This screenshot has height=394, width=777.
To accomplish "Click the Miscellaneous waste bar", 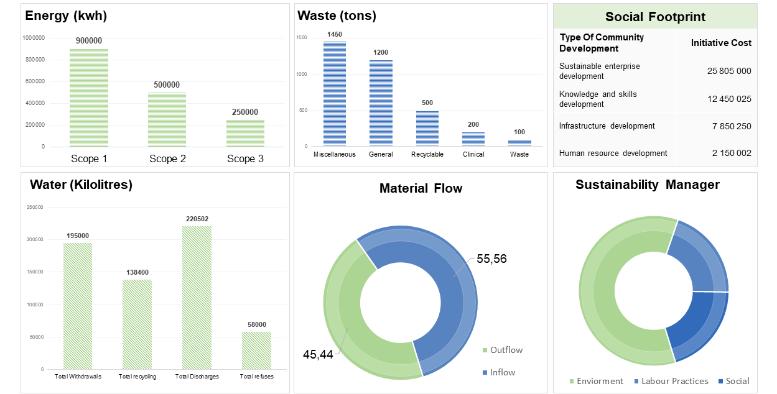I will 335,94.
